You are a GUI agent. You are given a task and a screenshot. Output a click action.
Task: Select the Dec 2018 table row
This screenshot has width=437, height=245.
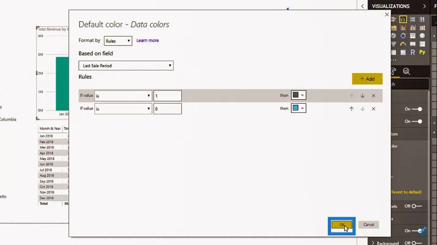53,198
